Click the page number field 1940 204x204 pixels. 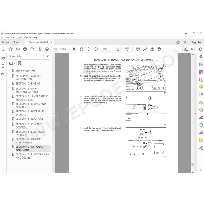[x=55, y=49]
